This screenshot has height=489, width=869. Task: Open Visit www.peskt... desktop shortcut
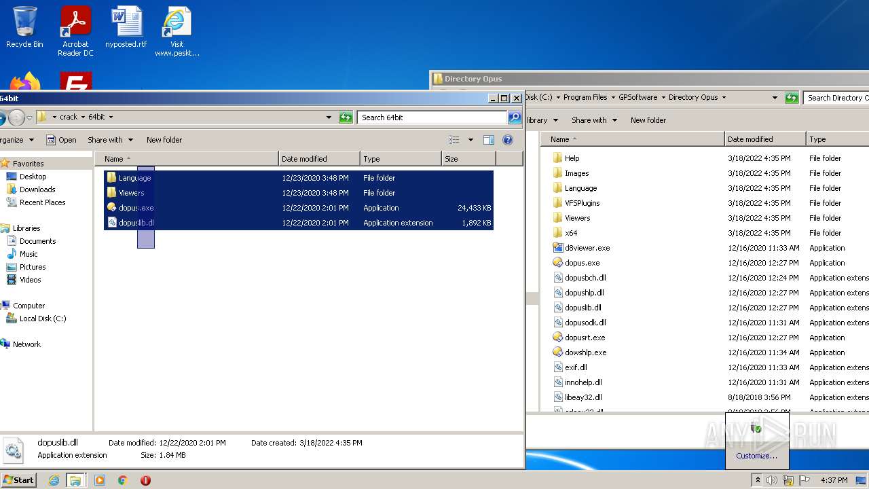177,31
